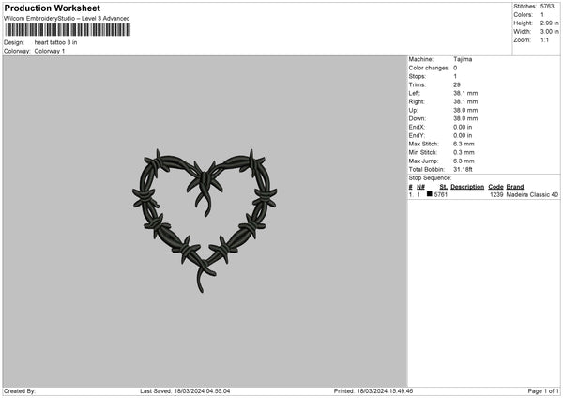Click the Production Worksheet title
563x398 pixels.
tap(53, 8)
